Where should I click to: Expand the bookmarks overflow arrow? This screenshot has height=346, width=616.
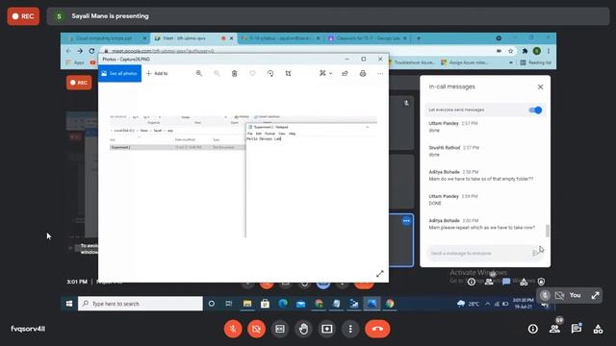point(511,62)
